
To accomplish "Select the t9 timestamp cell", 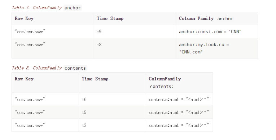I will 135,31.
